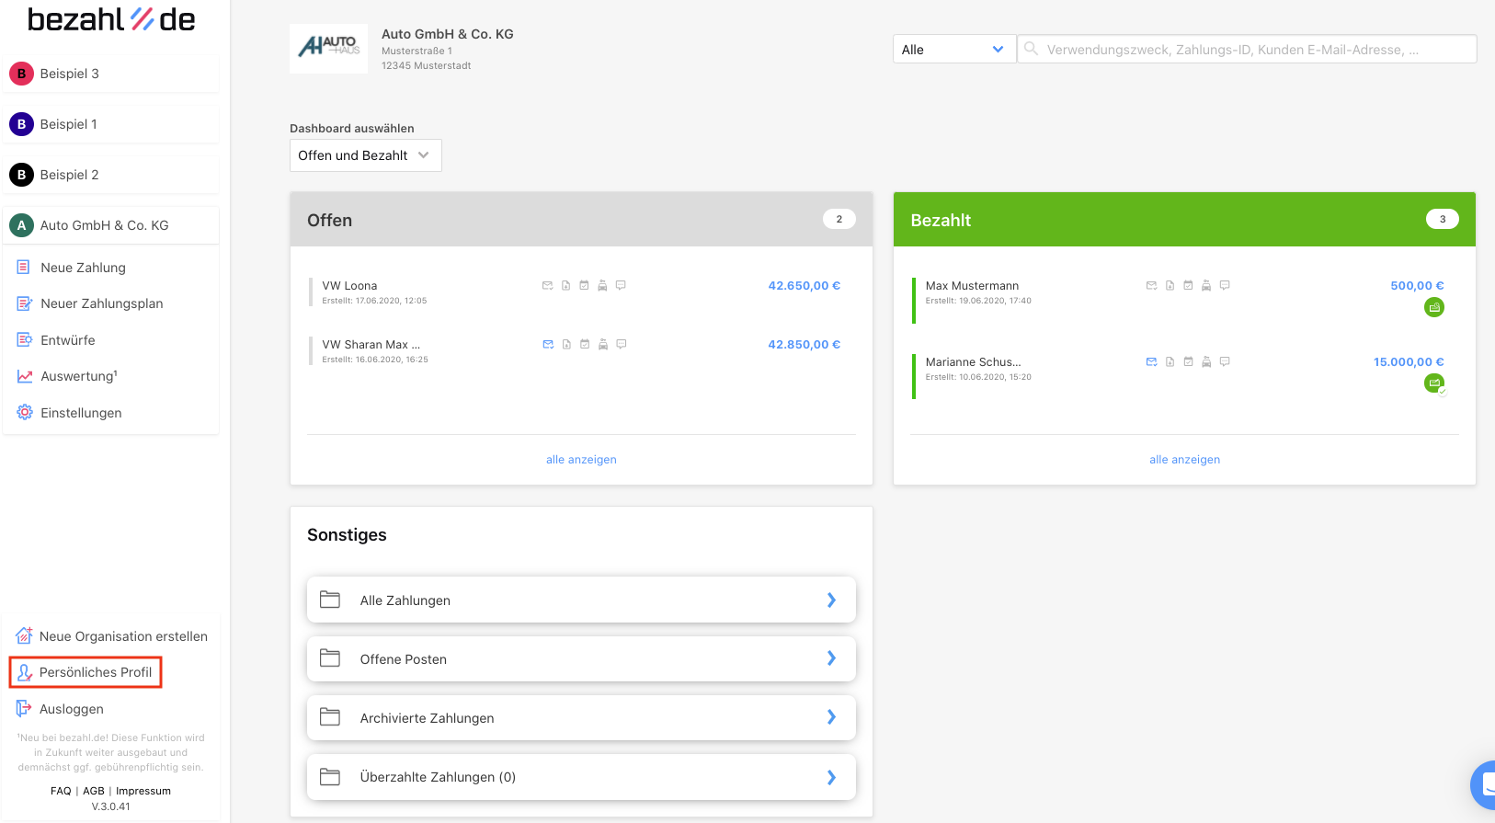This screenshot has height=823, width=1495.
Task: Select Neue Zahlung in sidebar menu
Action: tap(83, 268)
